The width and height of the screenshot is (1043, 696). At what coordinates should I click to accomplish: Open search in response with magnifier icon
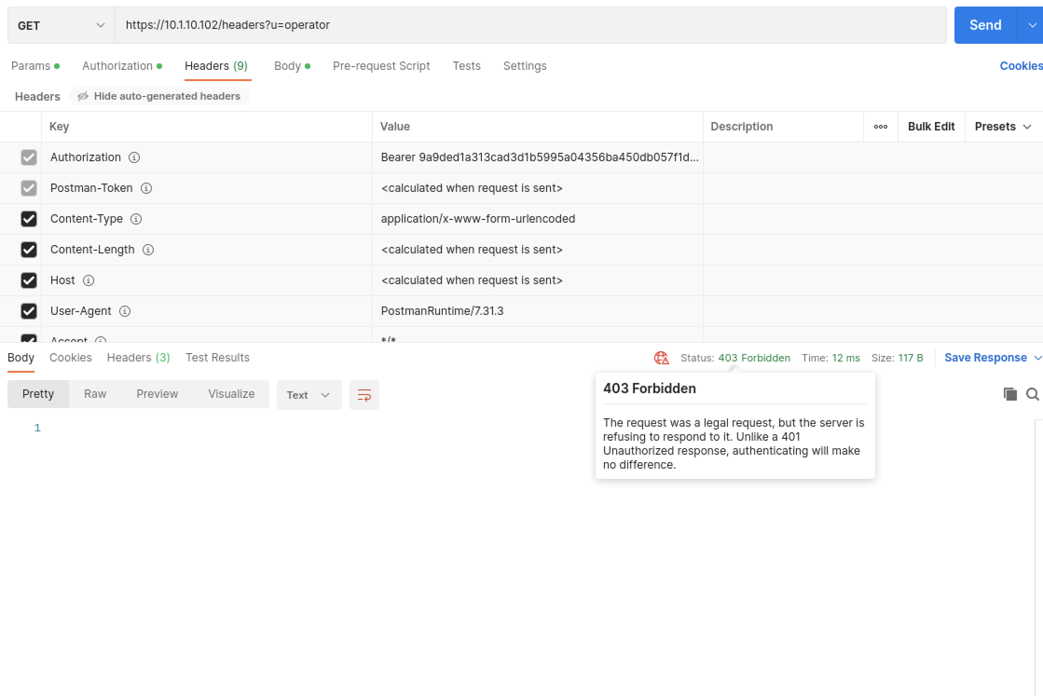[1033, 394]
